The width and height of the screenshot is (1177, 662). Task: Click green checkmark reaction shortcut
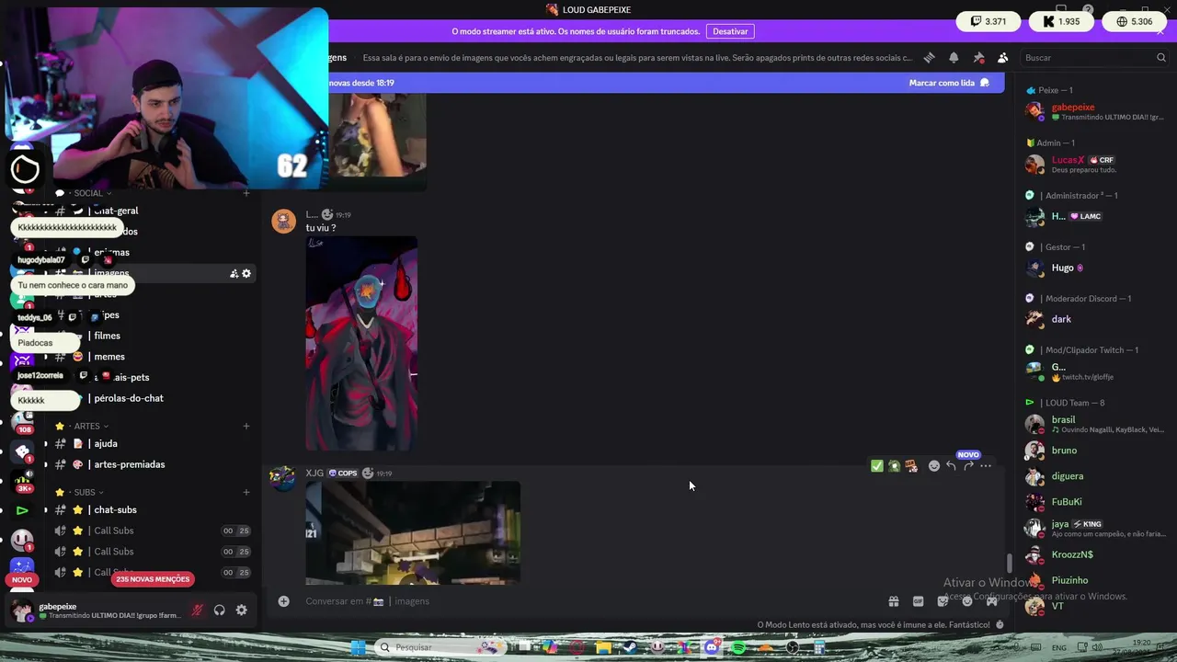click(x=877, y=466)
